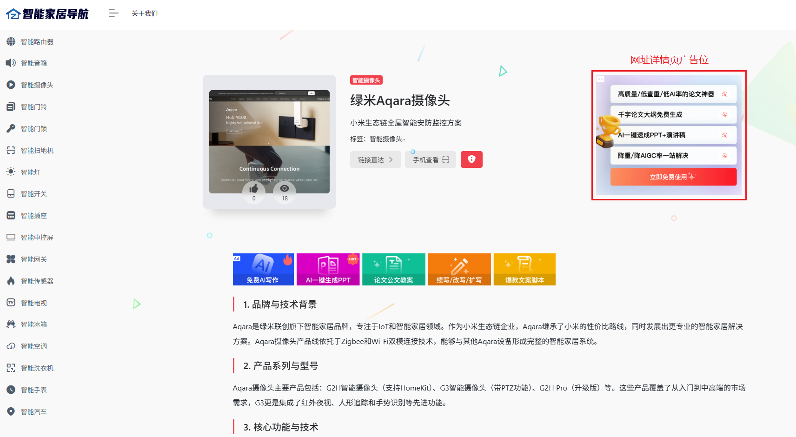Screen dimensions: 796x437
Task: Toggle the thumbs-up like button
Action: point(254,192)
